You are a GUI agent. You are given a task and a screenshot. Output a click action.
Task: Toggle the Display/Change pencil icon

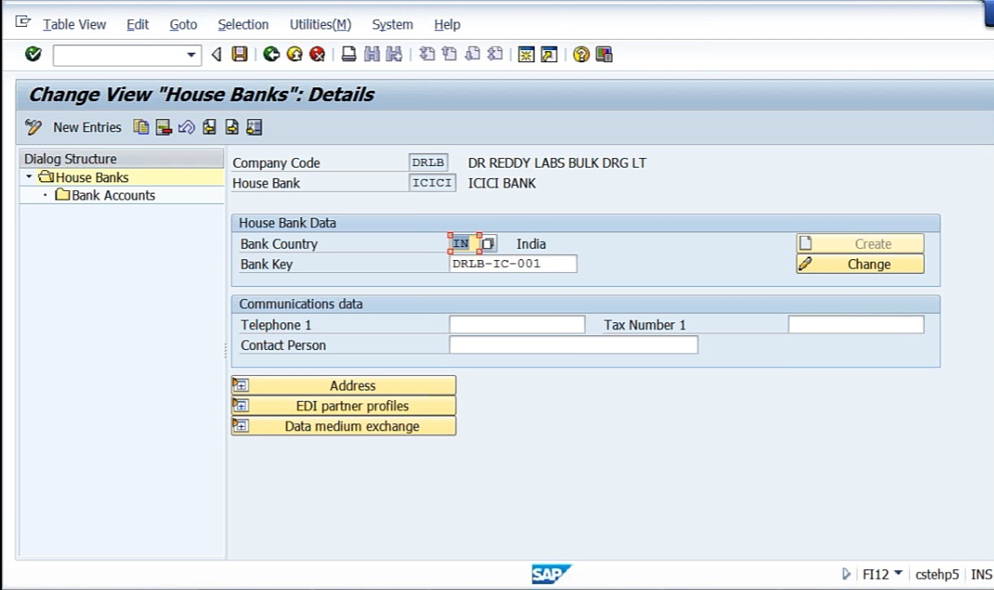[33, 127]
